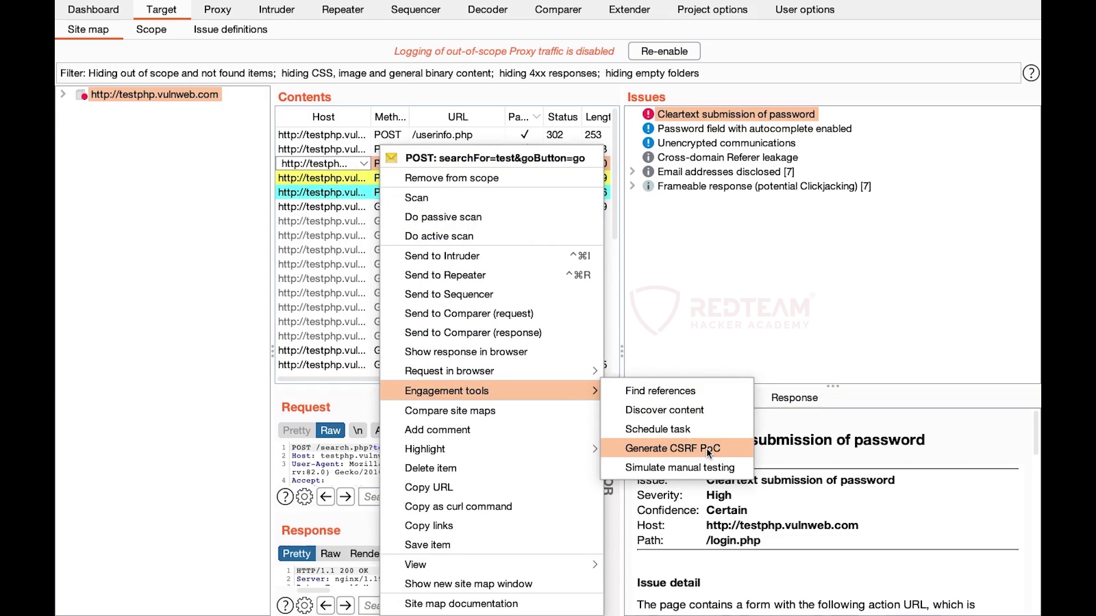Select the Intruder tab
Image resolution: width=1096 pixels, height=616 pixels.
click(276, 9)
